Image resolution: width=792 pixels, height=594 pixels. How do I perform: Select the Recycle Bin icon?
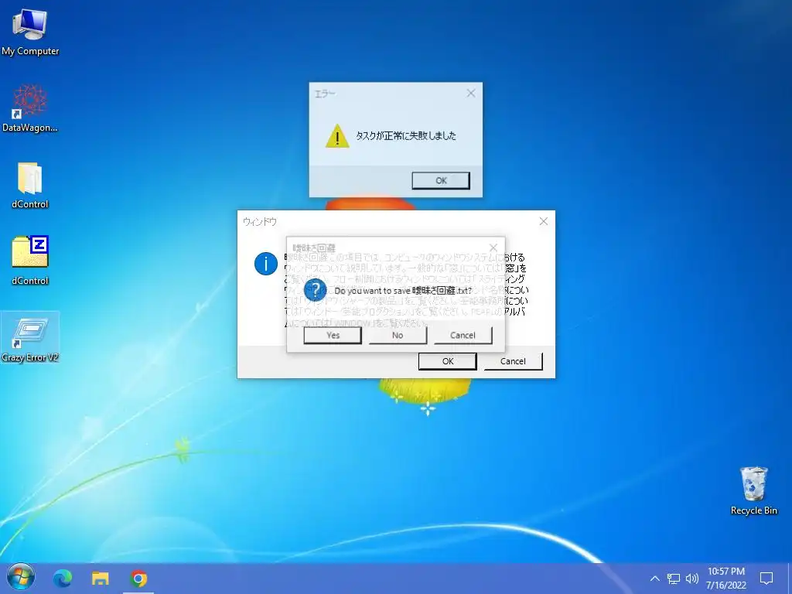coord(753,490)
